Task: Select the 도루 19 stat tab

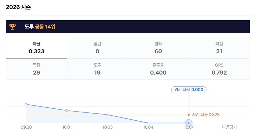Action: click(x=97, y=69)
